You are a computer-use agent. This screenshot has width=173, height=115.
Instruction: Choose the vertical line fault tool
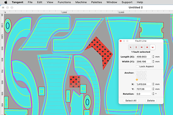[x=136, y=47]
